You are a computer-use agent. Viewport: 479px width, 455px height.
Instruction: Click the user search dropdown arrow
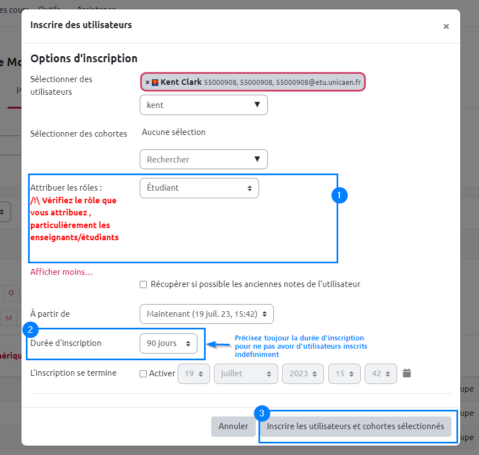257,105
